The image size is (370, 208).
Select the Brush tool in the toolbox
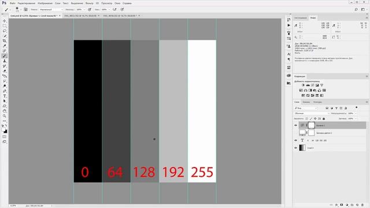(5, 56)
